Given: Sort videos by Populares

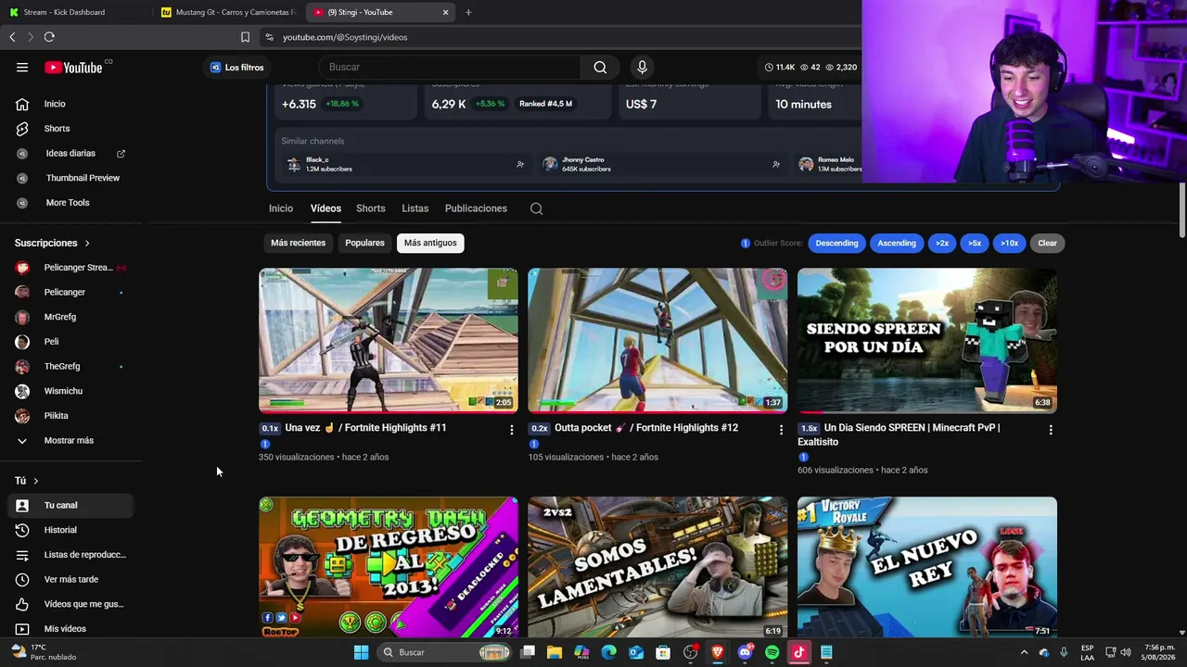Looking at the screenshot, I should [x=364, y=243].
